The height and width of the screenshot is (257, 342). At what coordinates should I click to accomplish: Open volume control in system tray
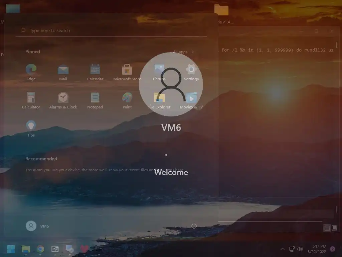(300, 249)
